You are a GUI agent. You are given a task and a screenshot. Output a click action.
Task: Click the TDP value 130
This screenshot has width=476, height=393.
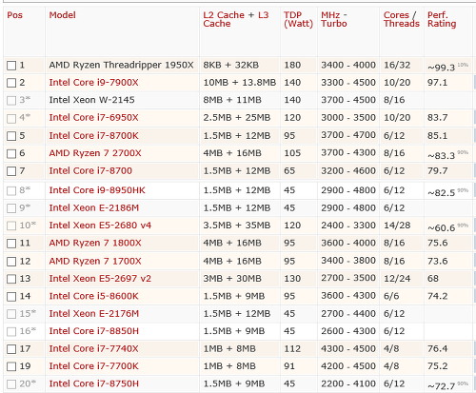pos(292,279)
